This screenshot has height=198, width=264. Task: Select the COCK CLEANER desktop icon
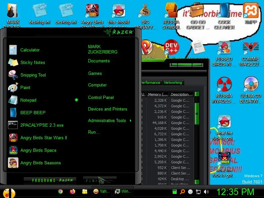point(224,16)
